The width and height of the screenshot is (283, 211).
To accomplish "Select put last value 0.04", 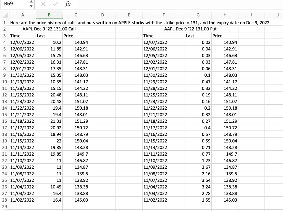I will (x=198, y=49).
